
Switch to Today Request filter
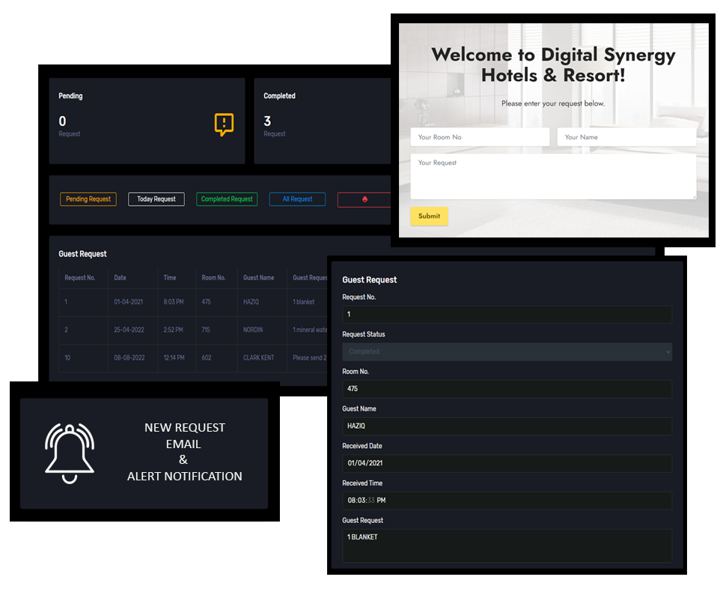[x=156, y=199]
